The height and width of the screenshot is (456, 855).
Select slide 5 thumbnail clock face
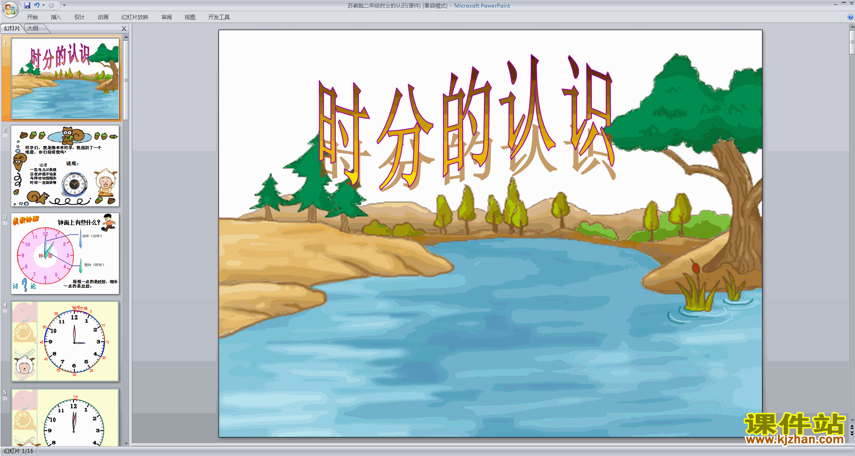65,417
